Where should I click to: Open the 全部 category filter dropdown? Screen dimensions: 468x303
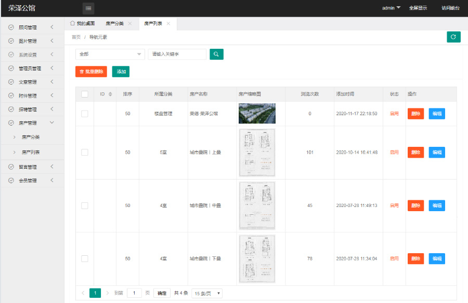(110, 54)
